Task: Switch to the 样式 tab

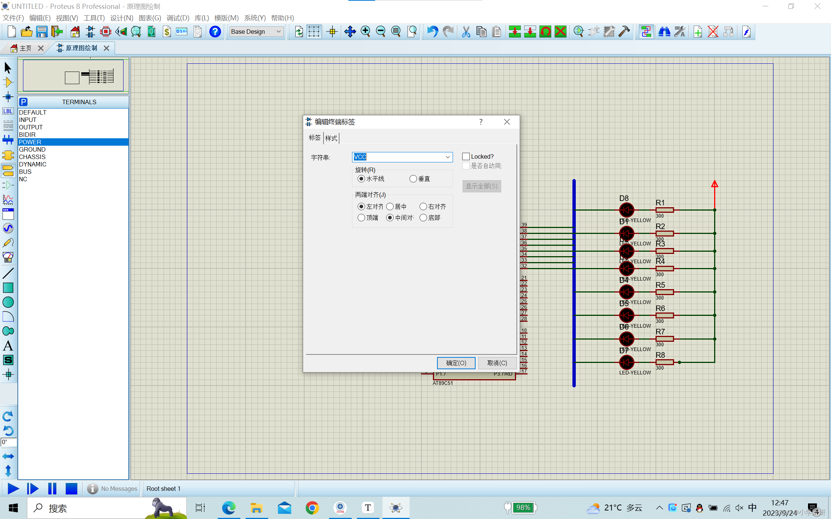Action: (x=331, y=138)
